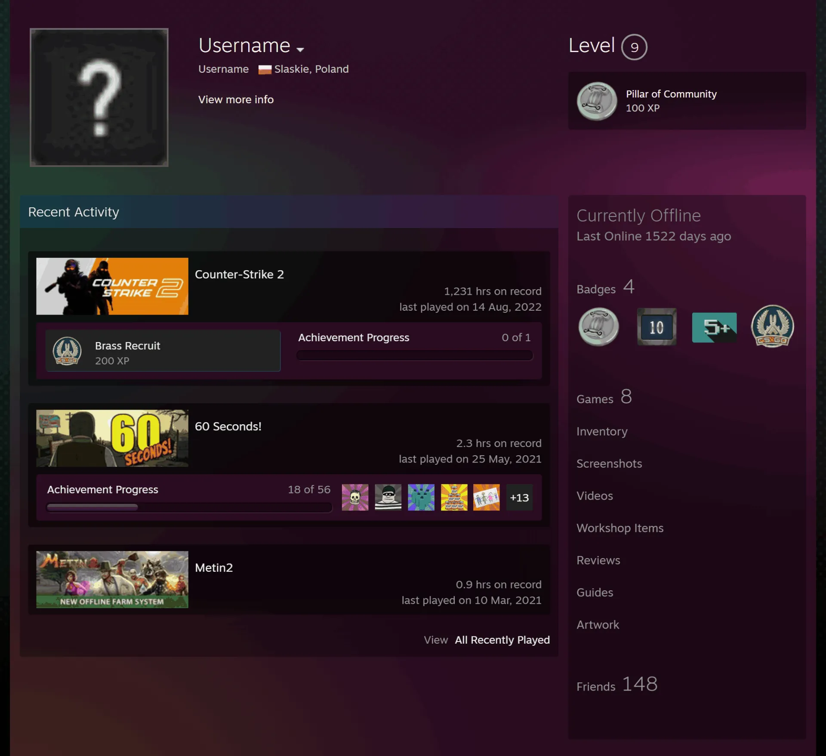Open the View more info link
The height and width of the screenshot is (756, 826).
click(x=236, y=99)
